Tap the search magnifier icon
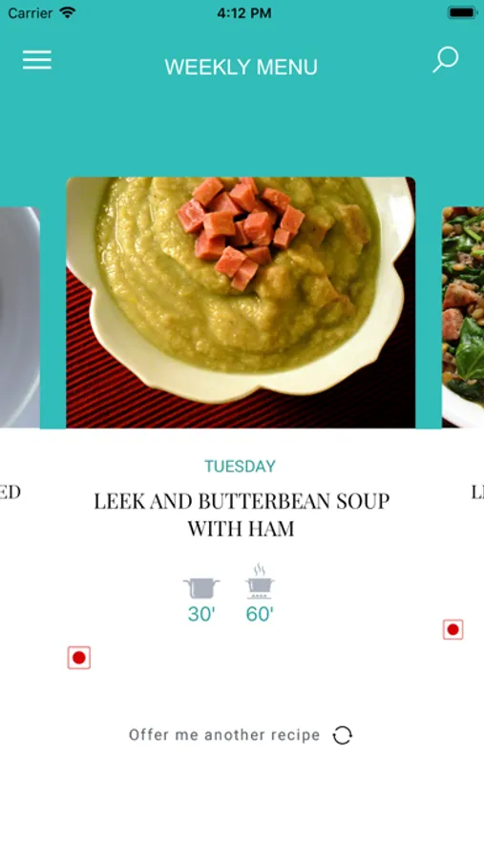Viewport: 484px width, 859px height. tap(445, 60)
